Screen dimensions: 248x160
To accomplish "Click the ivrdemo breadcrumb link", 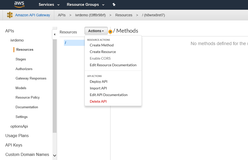I will pyautogui.click(x=90, y=15).
